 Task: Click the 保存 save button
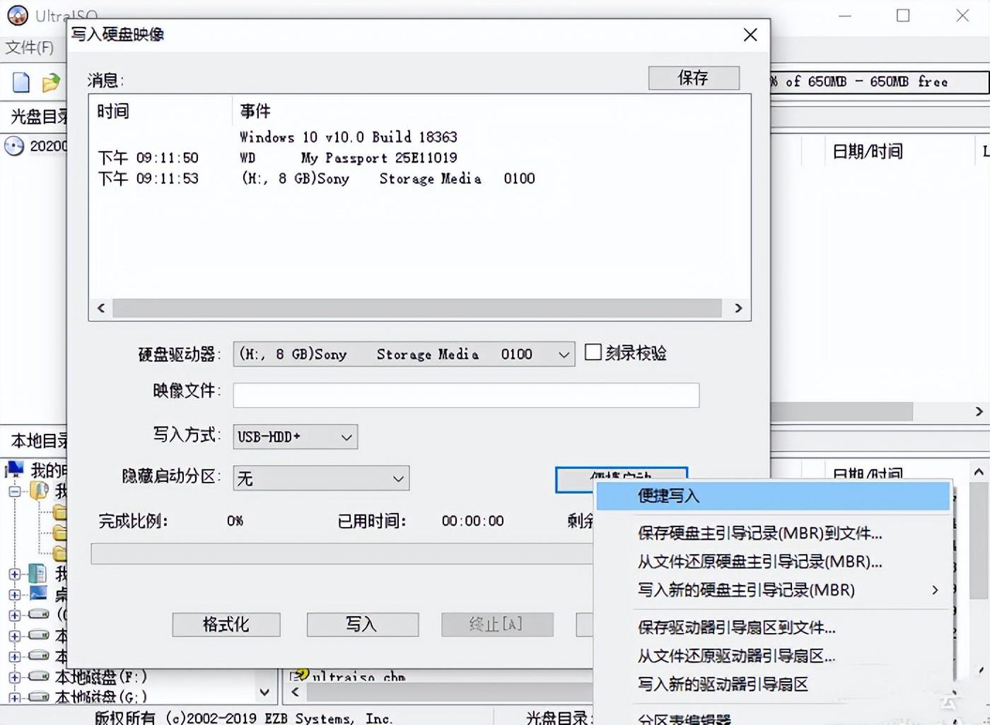tap(694, 78)
